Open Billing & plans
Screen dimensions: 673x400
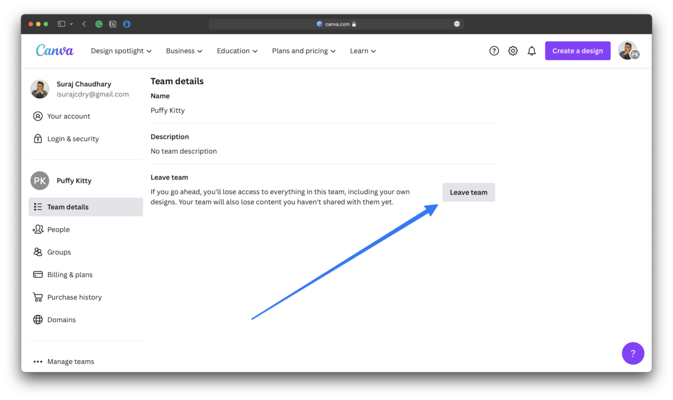click(86, 274)
